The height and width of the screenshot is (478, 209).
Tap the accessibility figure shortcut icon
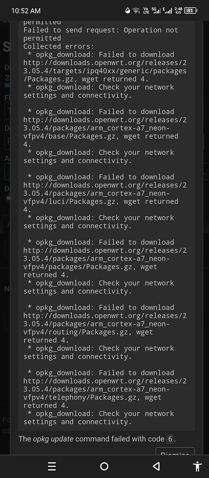click(x=197, y=466)
